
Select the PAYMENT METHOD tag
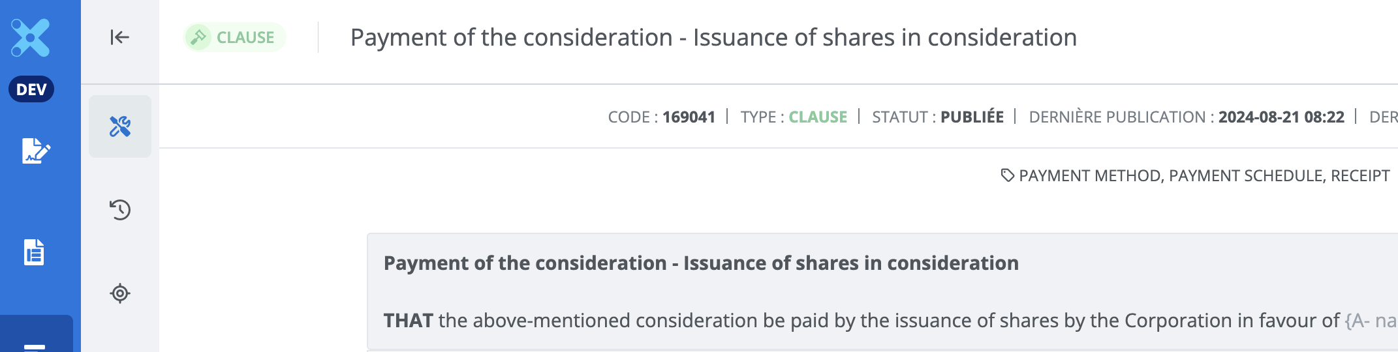(x=1089, y=176)
